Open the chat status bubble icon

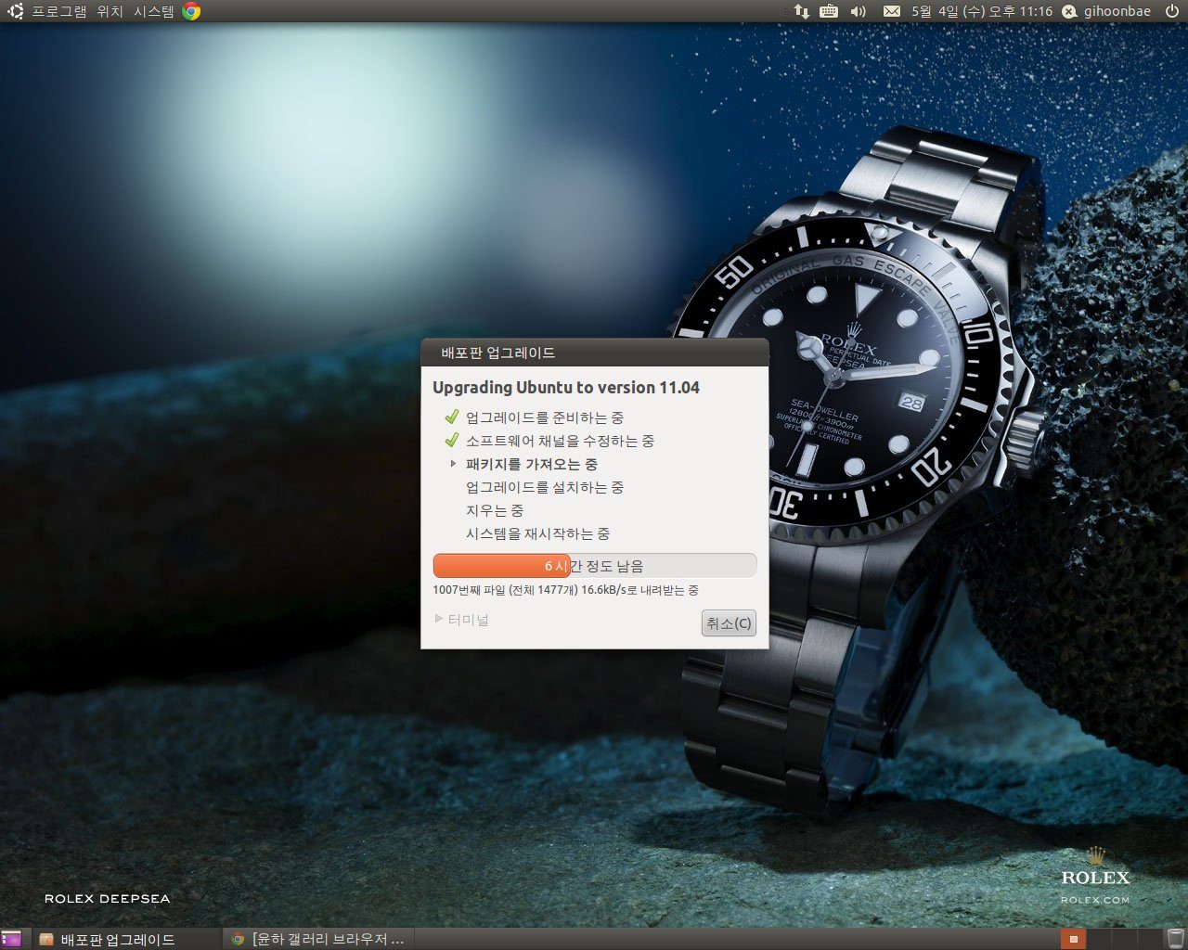pos(1069,11)
